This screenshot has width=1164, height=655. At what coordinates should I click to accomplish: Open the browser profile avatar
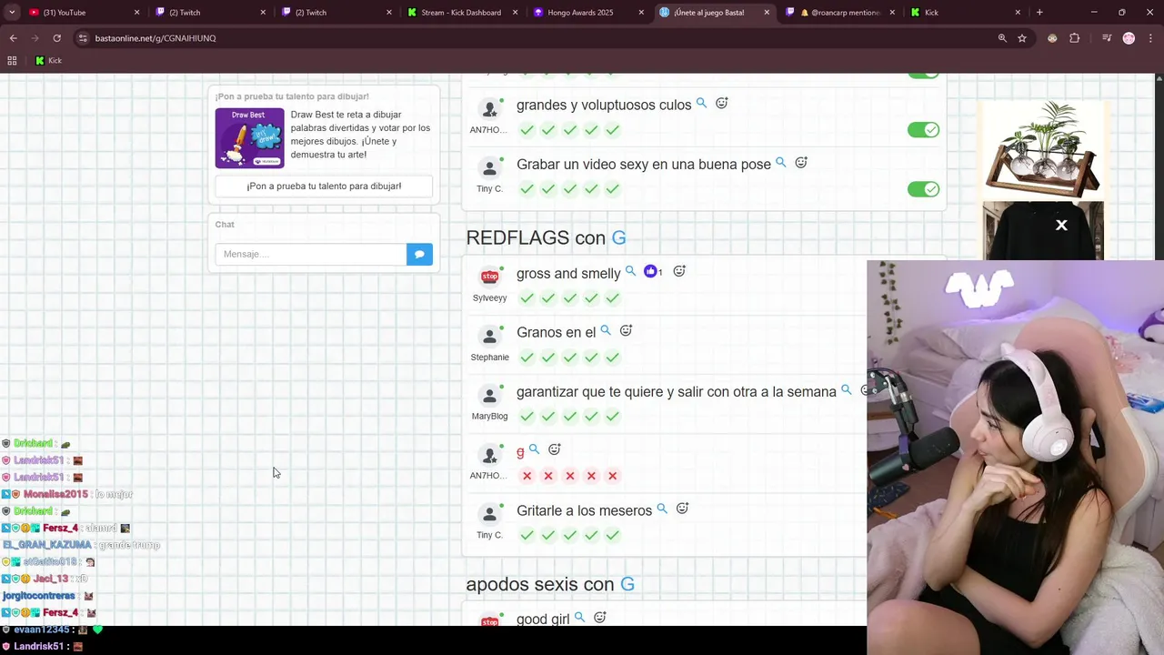1129,38
